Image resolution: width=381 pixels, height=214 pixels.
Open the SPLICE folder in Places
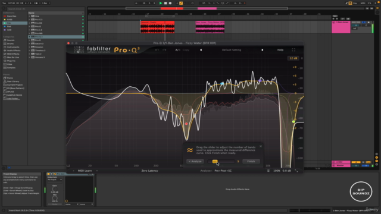pos(11,92)
